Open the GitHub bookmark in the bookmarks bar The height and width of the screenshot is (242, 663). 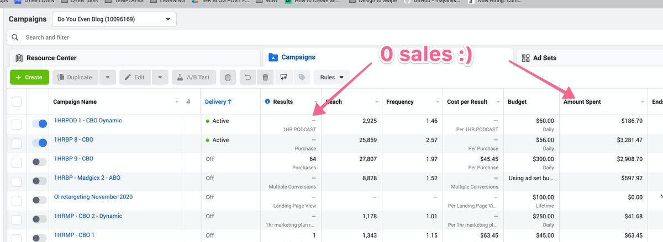pyautogui.click(x=432, y=2)
